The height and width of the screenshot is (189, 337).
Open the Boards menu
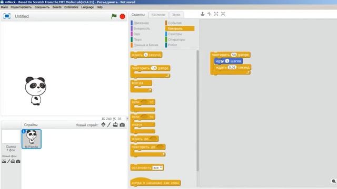pyautogui.click(x=57, y=7)
